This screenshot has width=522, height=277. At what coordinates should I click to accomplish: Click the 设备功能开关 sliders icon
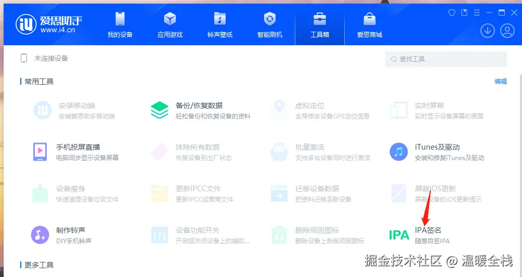point(160,235)
